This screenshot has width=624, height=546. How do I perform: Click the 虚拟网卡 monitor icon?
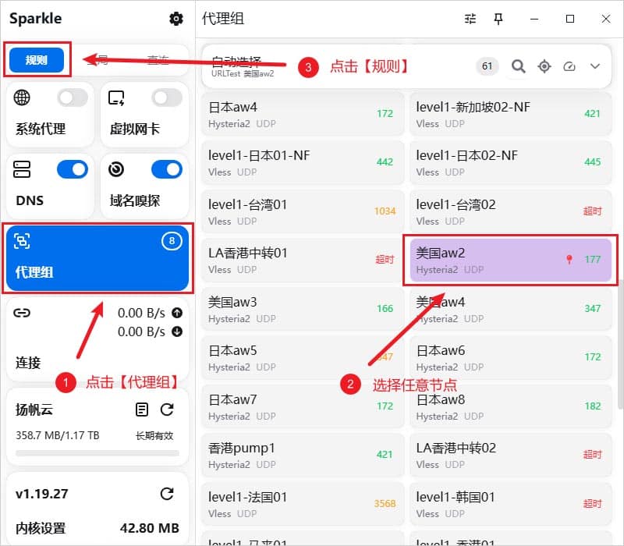point(116,98)
